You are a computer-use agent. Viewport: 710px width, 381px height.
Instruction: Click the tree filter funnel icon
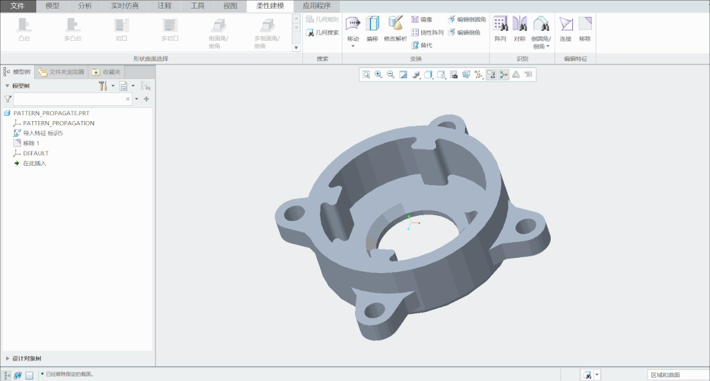[x=8, y=99]
